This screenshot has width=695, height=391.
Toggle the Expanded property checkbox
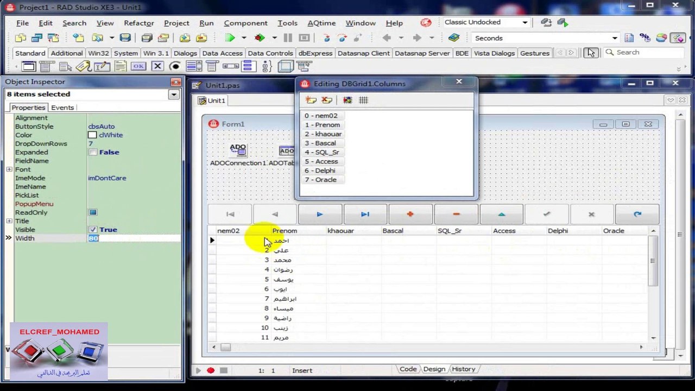tap(93, 153)
